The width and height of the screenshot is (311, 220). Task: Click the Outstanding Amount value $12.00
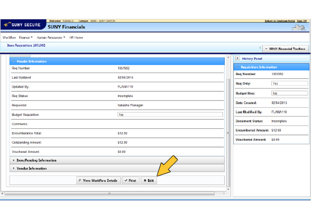(x=122, y=142)
